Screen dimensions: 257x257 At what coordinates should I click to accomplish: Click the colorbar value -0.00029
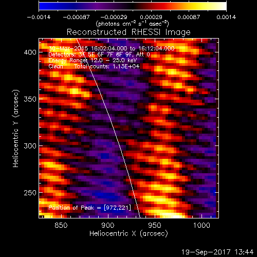[x=114, y=17]
